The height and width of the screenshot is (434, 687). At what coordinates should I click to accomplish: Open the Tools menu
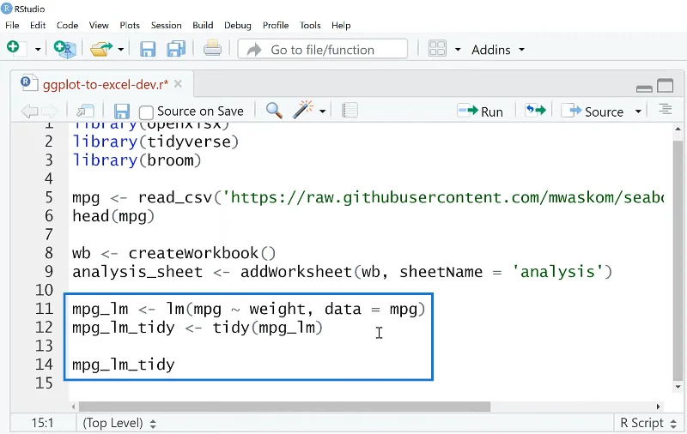[310, 26]
